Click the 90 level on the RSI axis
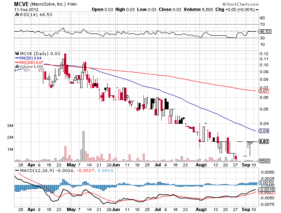 click(x=263, y=18)
